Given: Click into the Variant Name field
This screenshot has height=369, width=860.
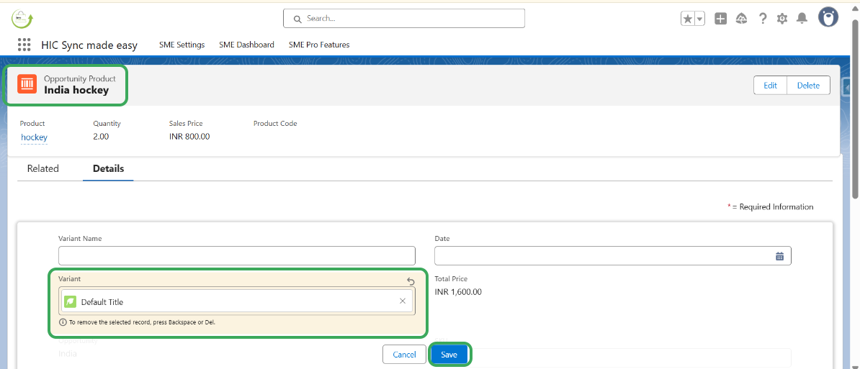Looking at the screenshot, I should tap(236, 255).
